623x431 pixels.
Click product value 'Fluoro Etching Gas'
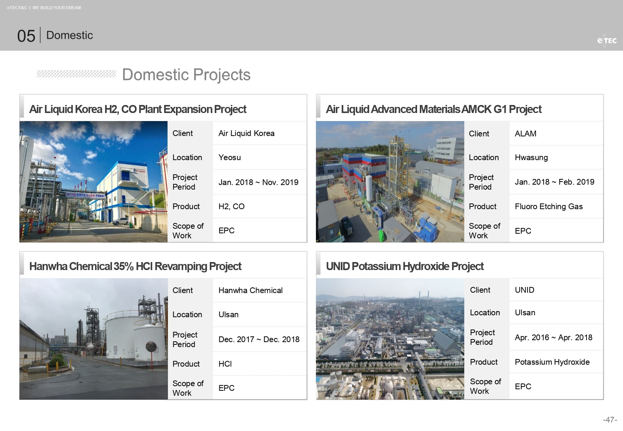pyautogui.click(x=549, y=206)
